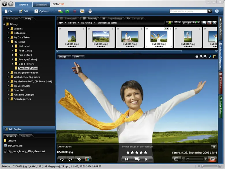Open the File menu
Viewport: 225px width, 169px height.
click(10, 11)
